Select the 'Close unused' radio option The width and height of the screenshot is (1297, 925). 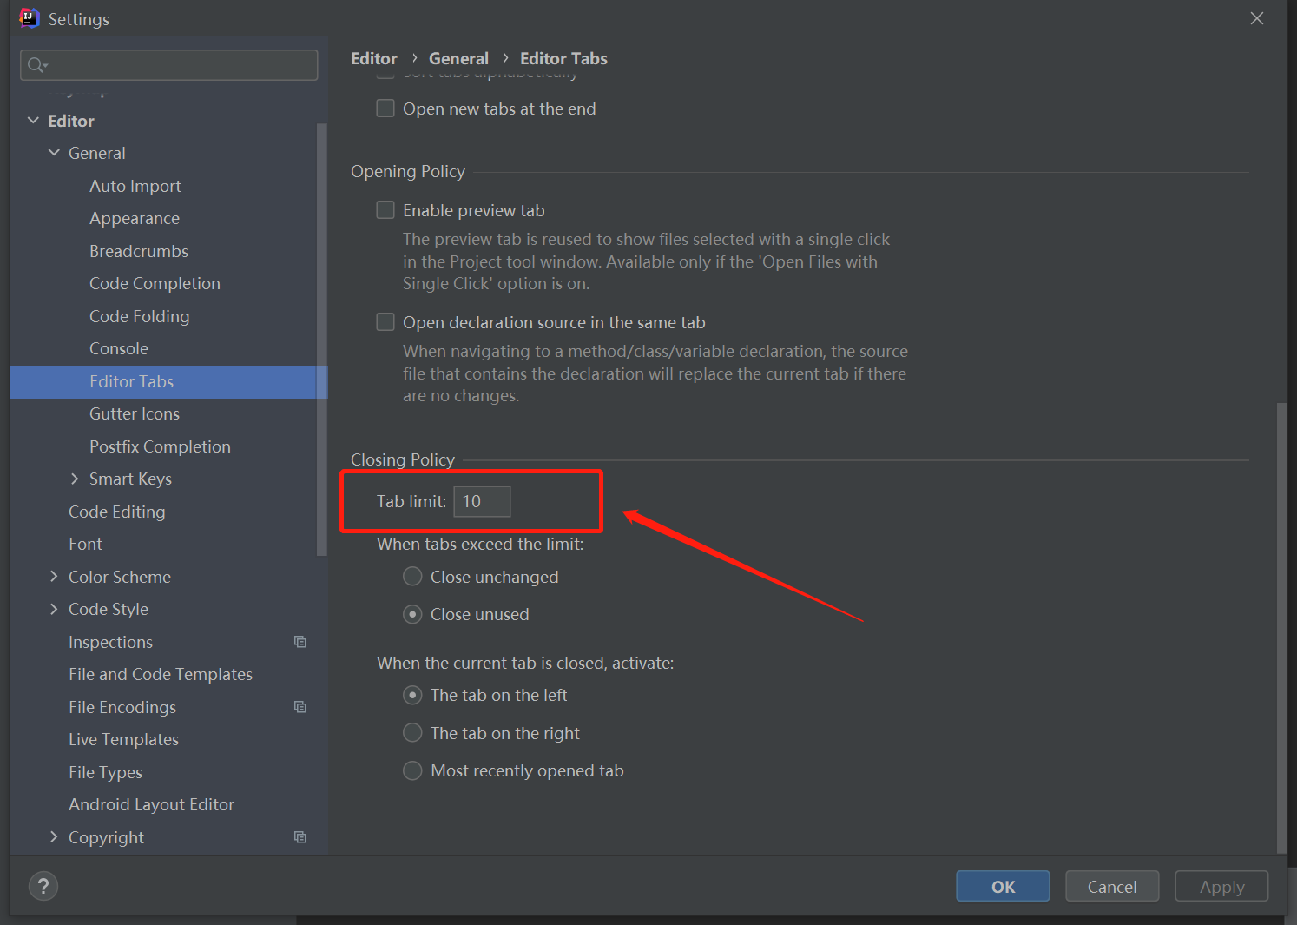[x=412, y=614]
